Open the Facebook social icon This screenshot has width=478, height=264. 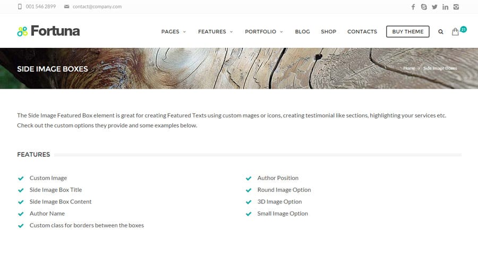(413, 7)
